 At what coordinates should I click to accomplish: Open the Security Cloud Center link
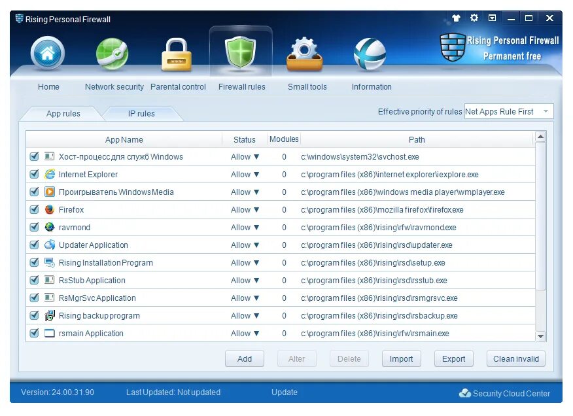[512, 393]
